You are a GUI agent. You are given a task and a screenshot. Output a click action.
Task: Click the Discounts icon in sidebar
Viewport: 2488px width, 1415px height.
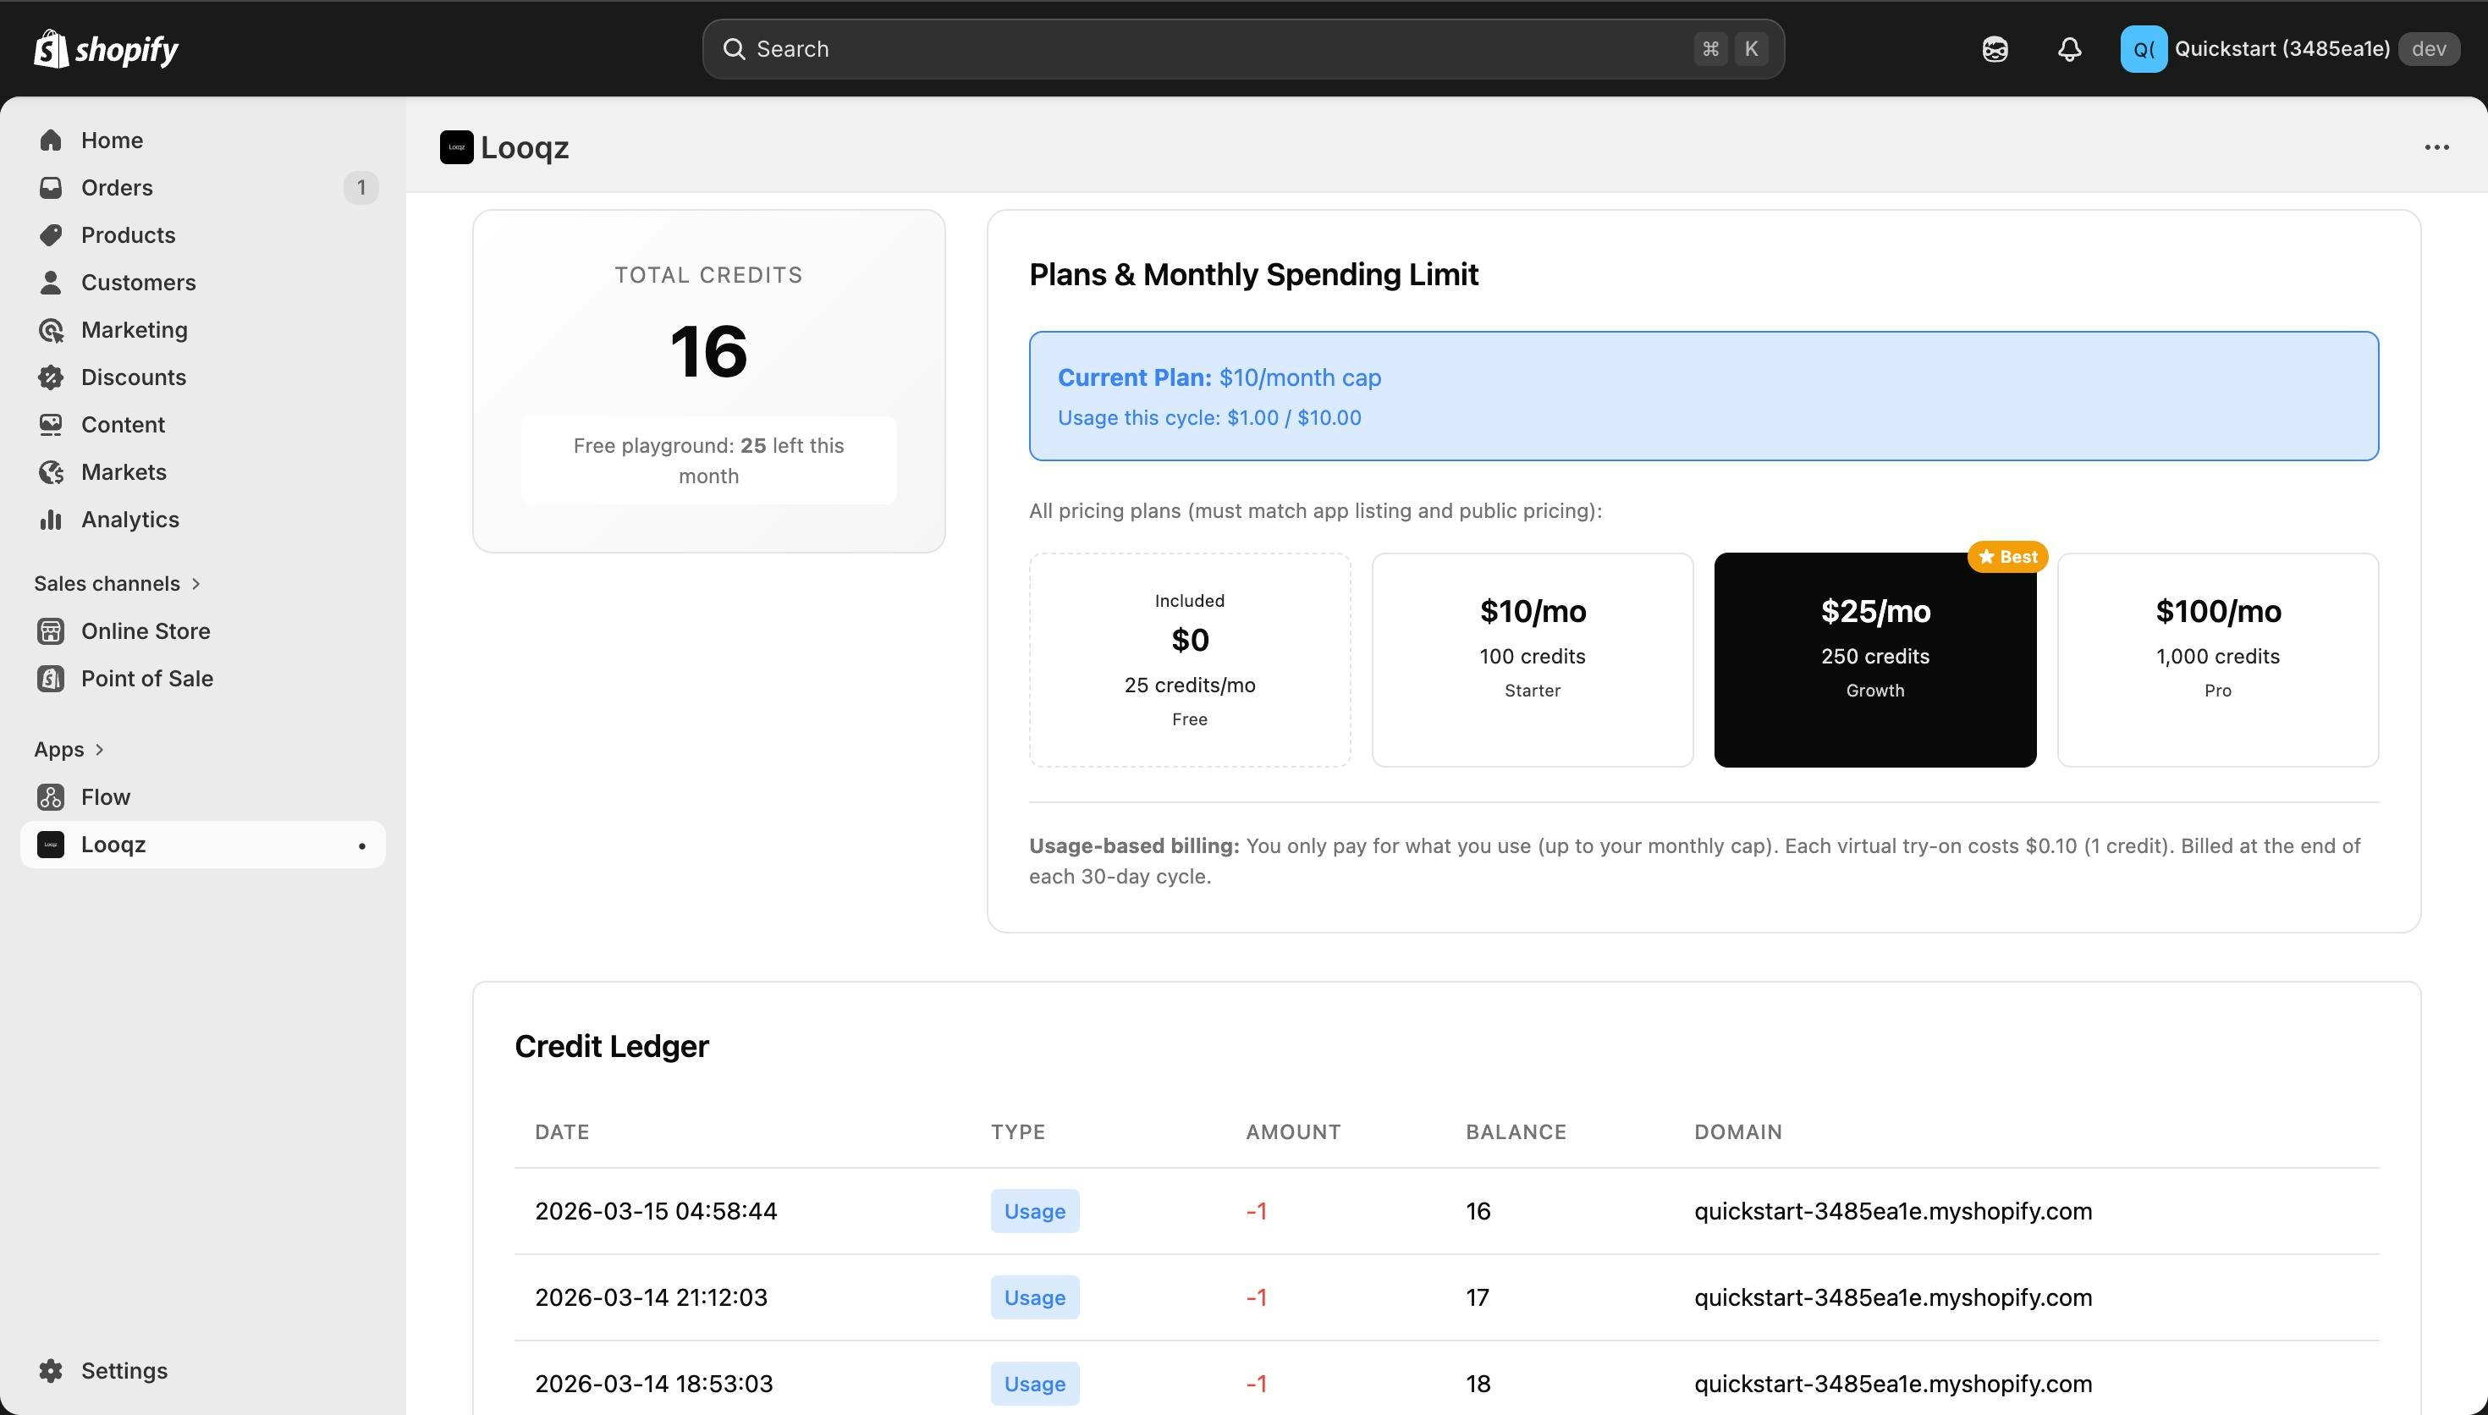(51, 377)
